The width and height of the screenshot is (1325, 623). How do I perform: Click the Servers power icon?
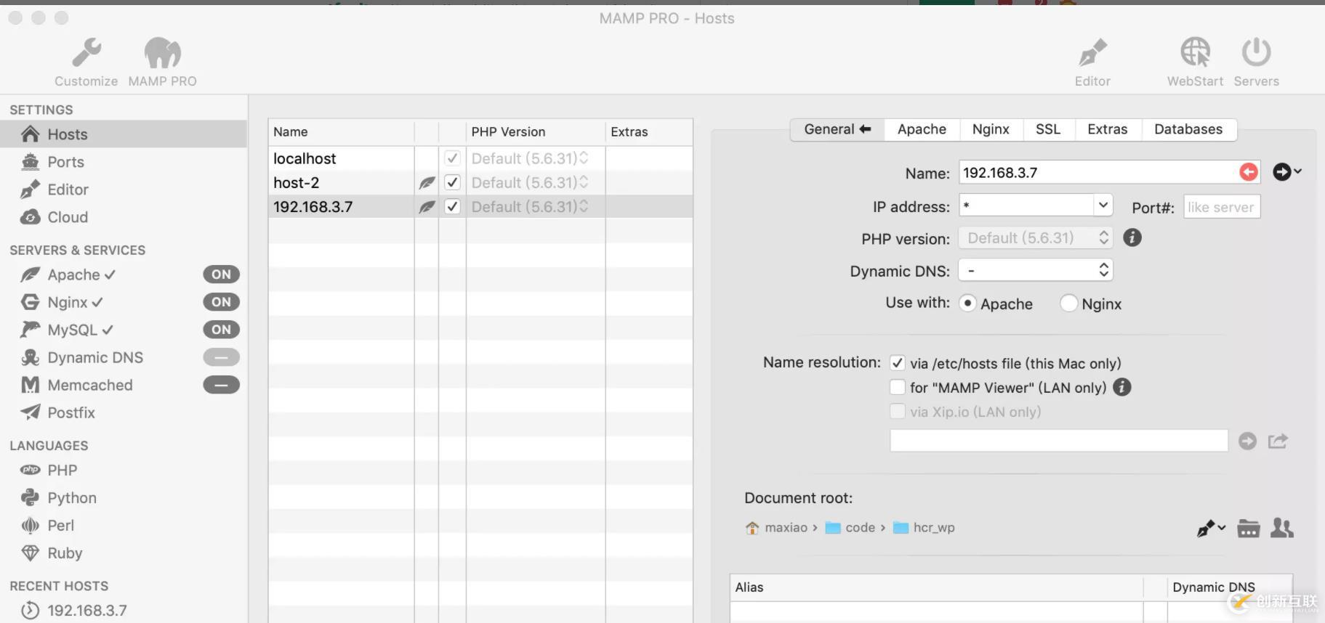[1256, 52]
